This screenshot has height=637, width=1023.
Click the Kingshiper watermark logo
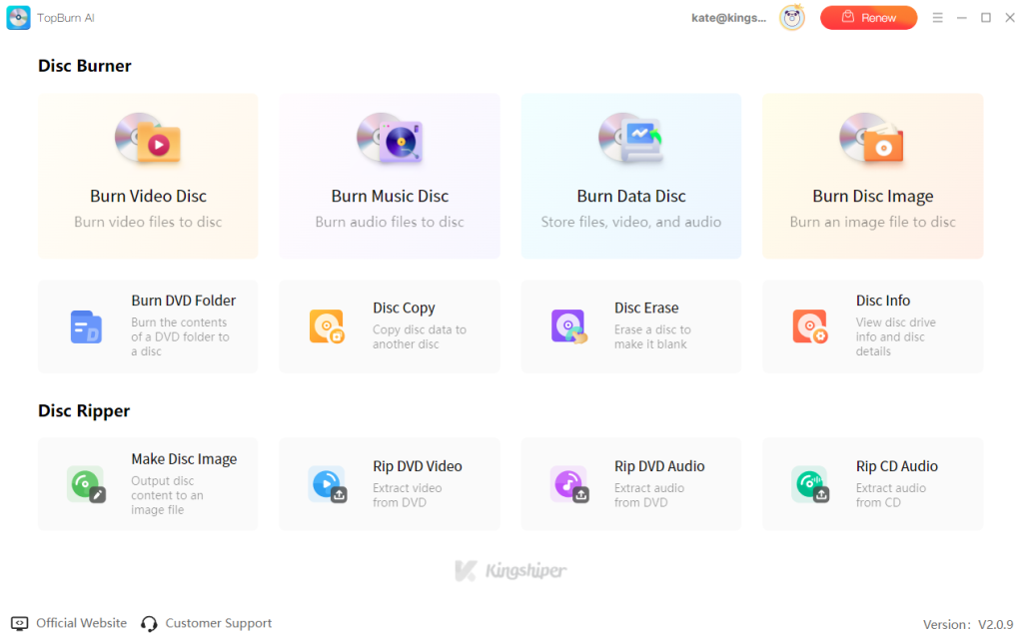(511, 570)
